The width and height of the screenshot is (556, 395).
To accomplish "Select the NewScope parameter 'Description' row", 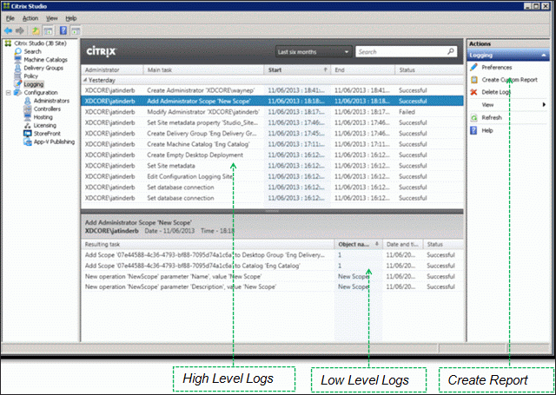I will point(272,286).
